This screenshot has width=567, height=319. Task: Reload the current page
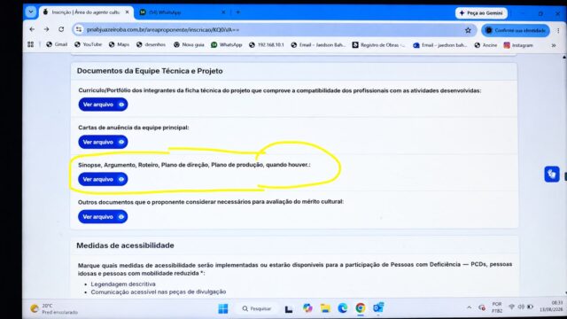click(x=61, y=29)
